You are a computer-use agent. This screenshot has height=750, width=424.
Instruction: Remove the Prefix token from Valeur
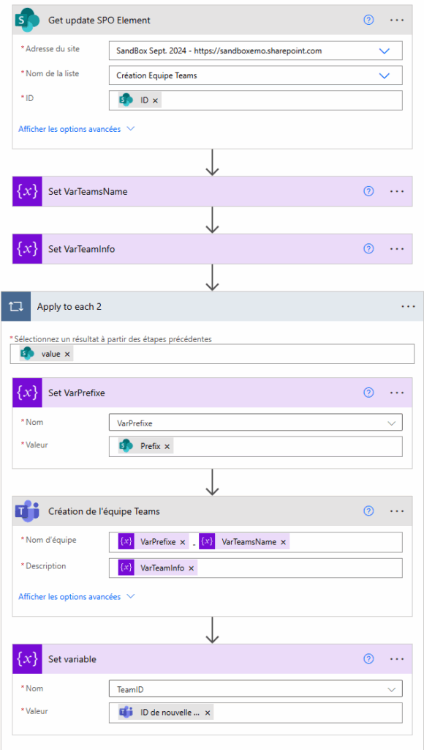(167, 446)
